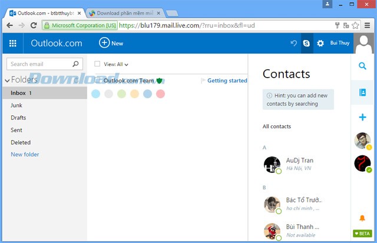Open recent chat with red-black avatar
Image resolution: width=377 pixels, height=243 pixels.
[x=362, y=164]
